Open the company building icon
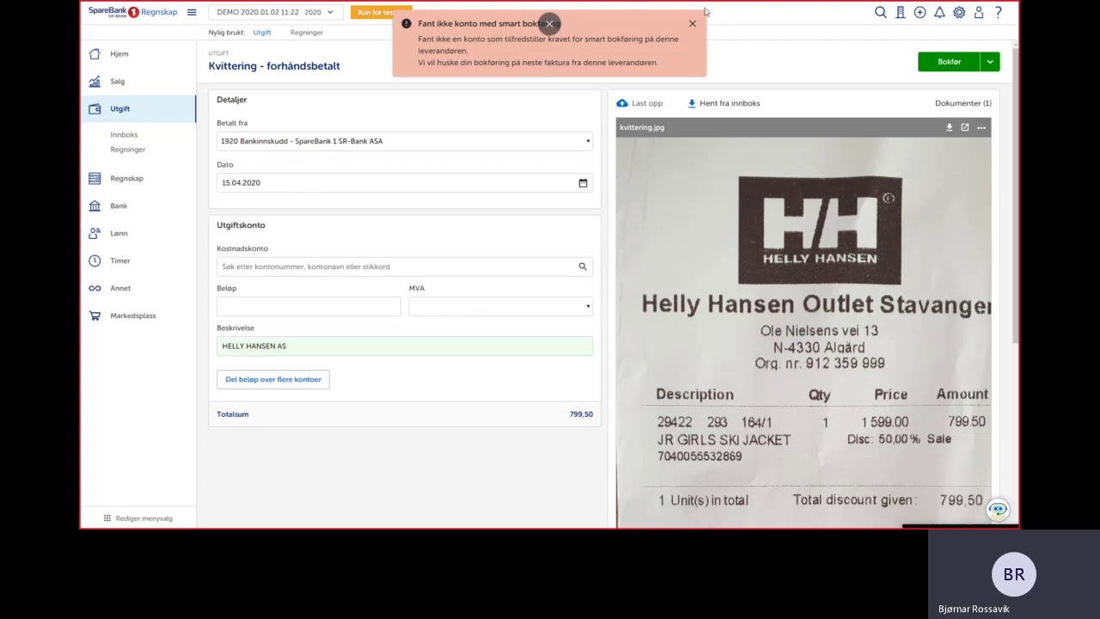This screenshot has height=619, width=1100. [x=901, y=12]
